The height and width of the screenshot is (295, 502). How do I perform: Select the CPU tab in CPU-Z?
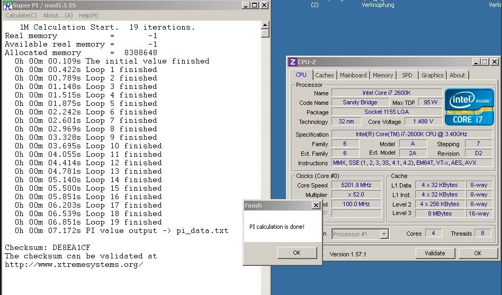click(x=301, y=75)
